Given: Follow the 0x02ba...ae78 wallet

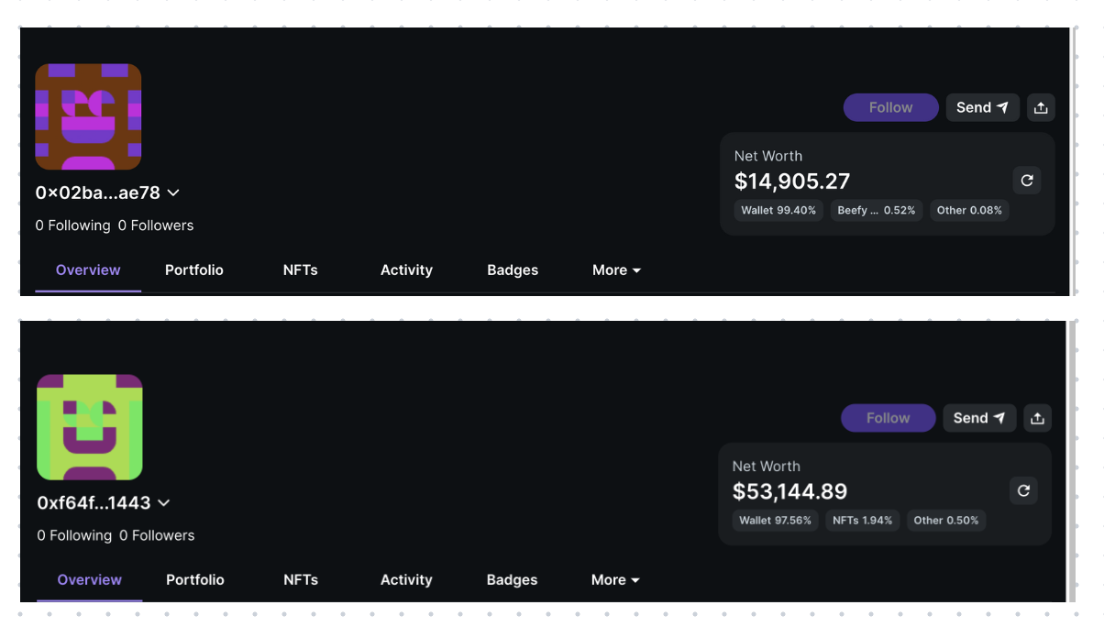Looking at the screenshot, I should pyautogui.click(x=890, y=107).
